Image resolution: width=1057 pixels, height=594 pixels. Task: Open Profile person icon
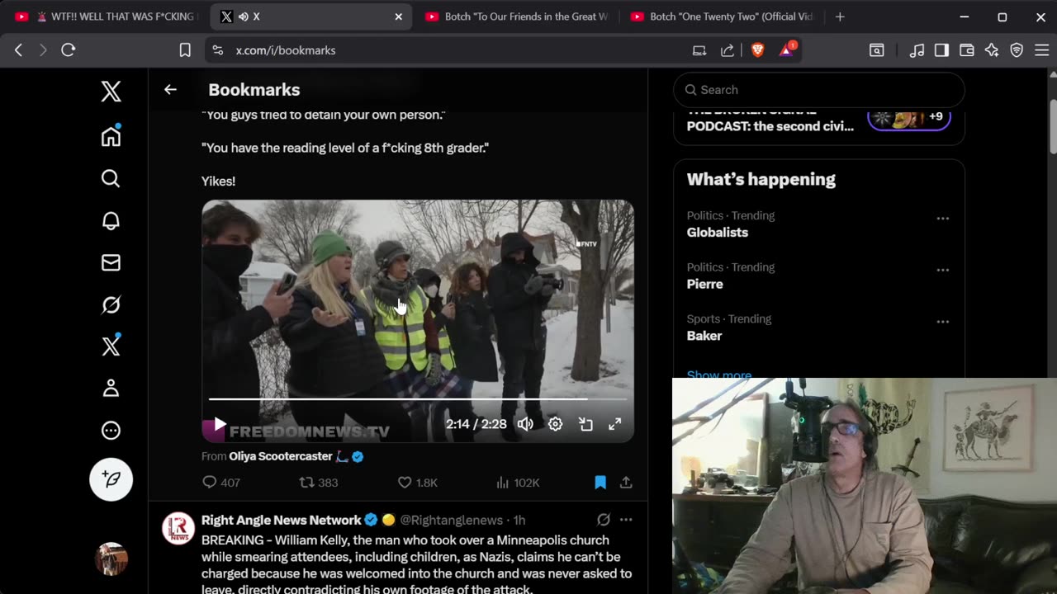(x=111, y=389)
